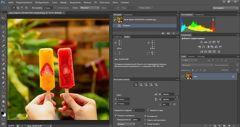Click the Фон layer thumbnail
240x127 pixels.
(189, 77)
